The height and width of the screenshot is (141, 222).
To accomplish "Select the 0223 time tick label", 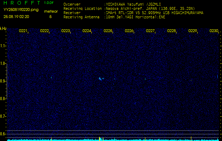I will pos(65,31).
